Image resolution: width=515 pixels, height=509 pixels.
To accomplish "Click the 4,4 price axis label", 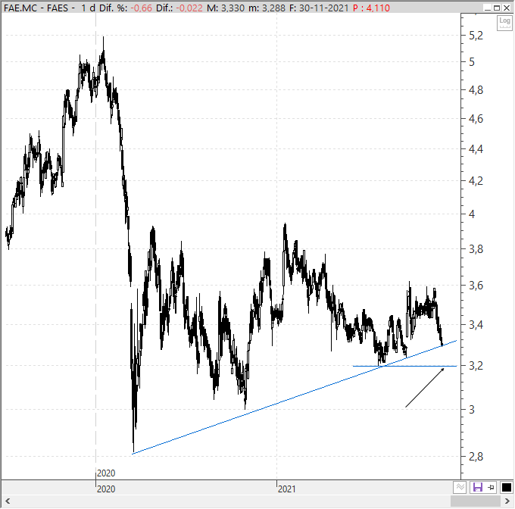I will (x=476, y=149).
